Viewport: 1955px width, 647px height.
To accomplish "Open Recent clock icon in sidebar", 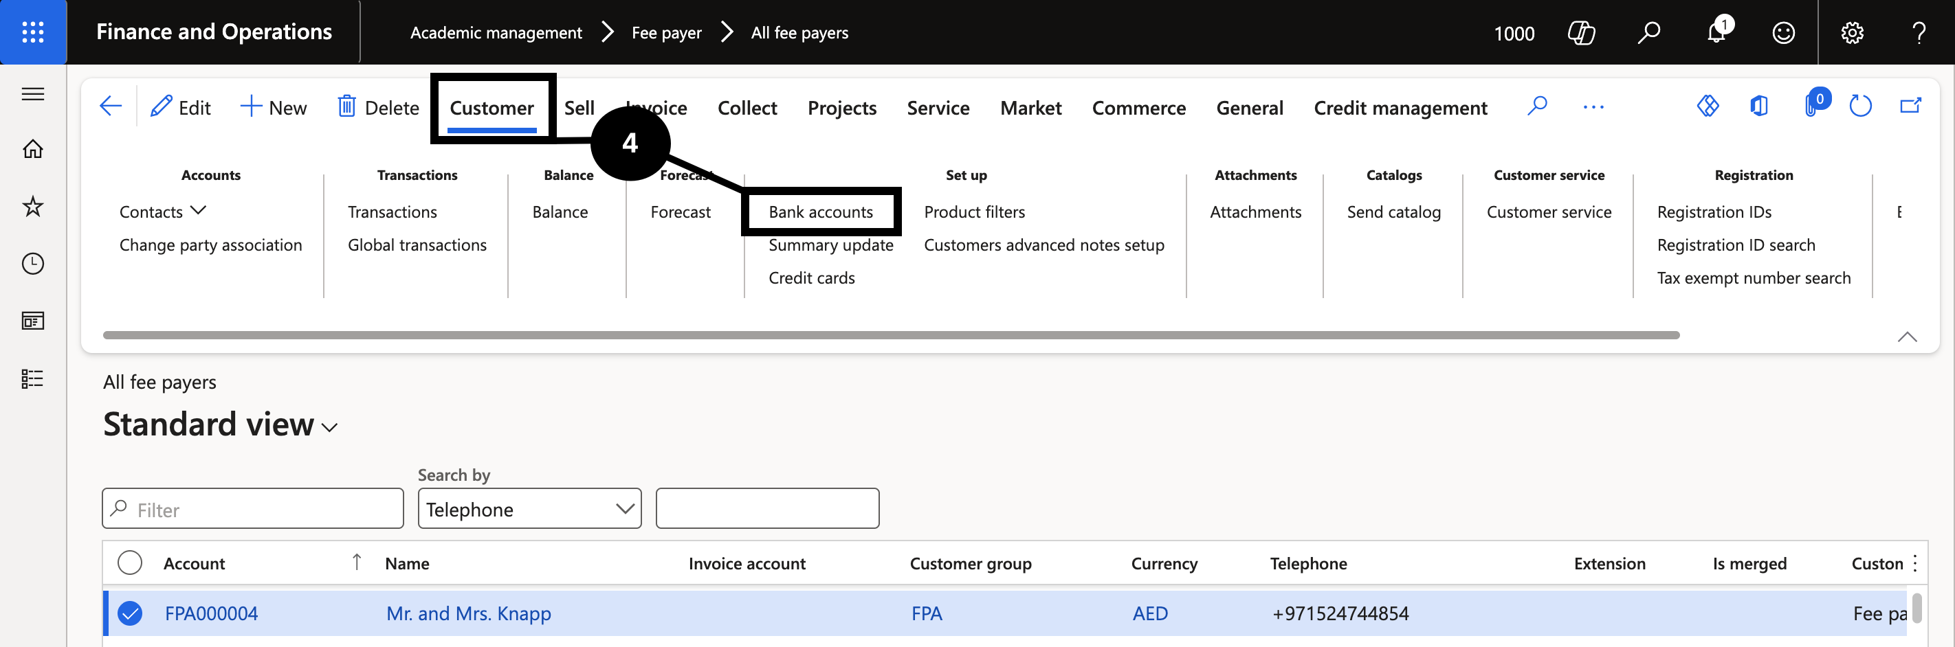I will pyautogui.click(x=32, y=264).
